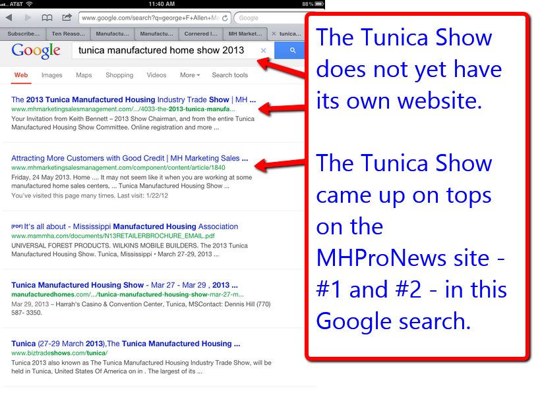This screenshot has height=393, width=540.
Task: Tap the Safari forward arrow
Action: coord(28,18)
